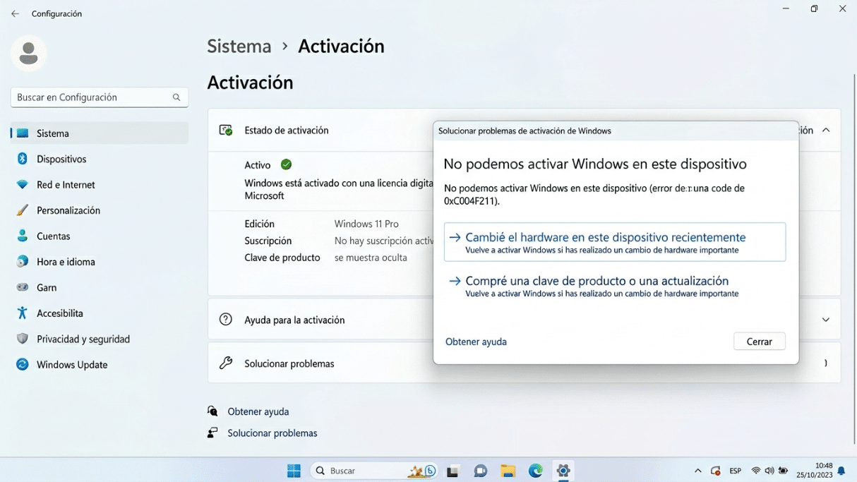
Task: Click the wrench icon beside Solucionar problemas
Action: coord(226,363)
